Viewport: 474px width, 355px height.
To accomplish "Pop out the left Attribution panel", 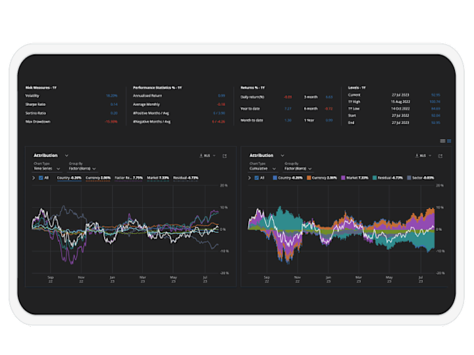I will [224, 156].
